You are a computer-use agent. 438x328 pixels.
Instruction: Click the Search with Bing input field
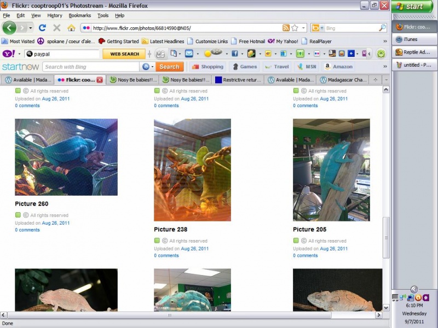[x=91, y=67]
